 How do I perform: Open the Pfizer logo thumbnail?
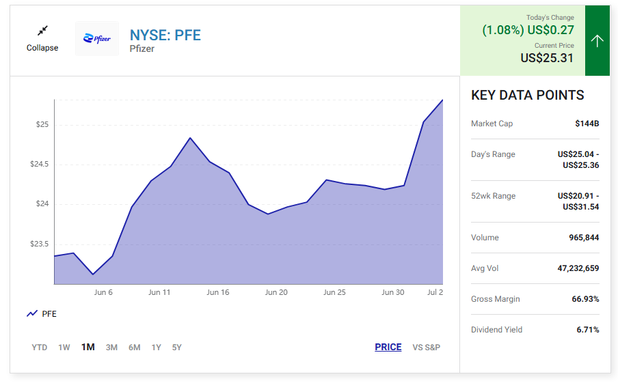(x=97, y=39)
